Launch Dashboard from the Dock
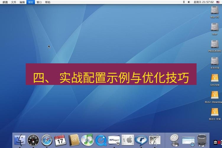This screenshot has width=222, height=148. coord(33,140)
